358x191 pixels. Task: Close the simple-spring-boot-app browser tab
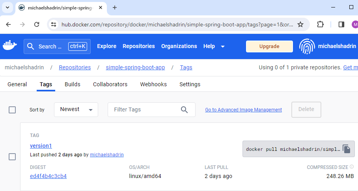(101, 8)
